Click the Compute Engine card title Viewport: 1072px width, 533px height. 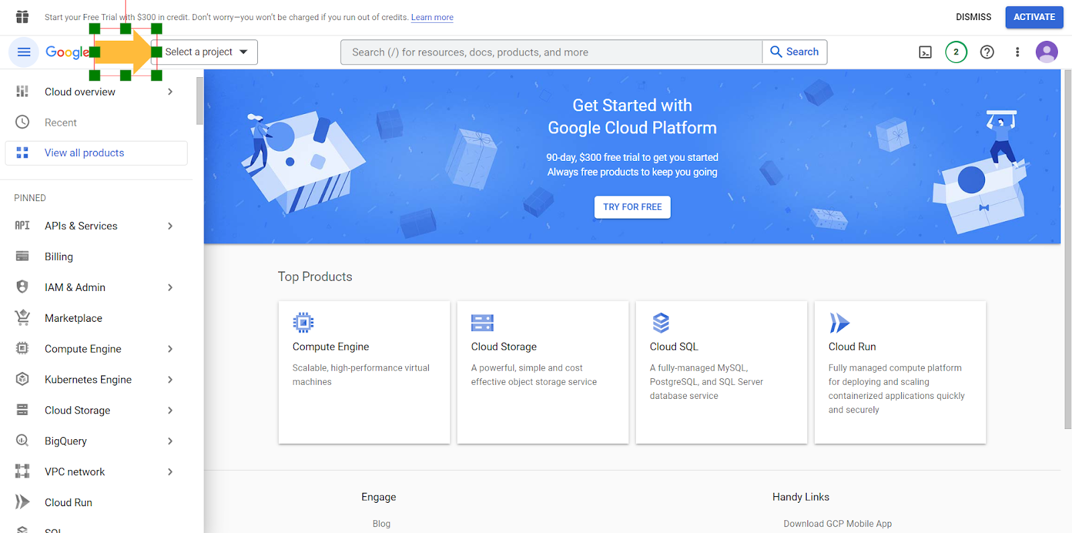pos(331,347)
